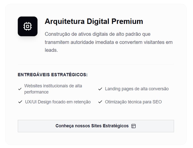
Task: Click the Arquitetura Digital Premium heading
Action: pos(93,22)
